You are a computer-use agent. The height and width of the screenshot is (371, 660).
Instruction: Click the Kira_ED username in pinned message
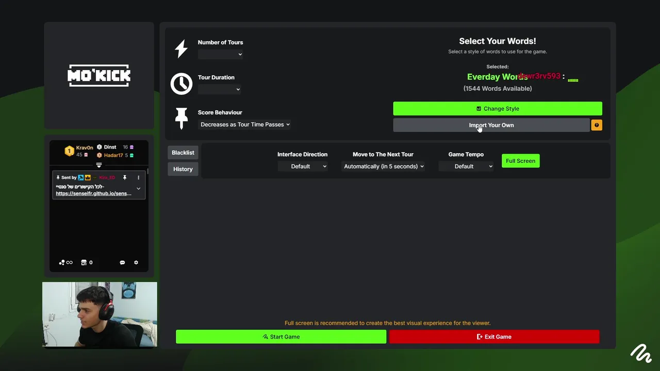tap(107, 177)
